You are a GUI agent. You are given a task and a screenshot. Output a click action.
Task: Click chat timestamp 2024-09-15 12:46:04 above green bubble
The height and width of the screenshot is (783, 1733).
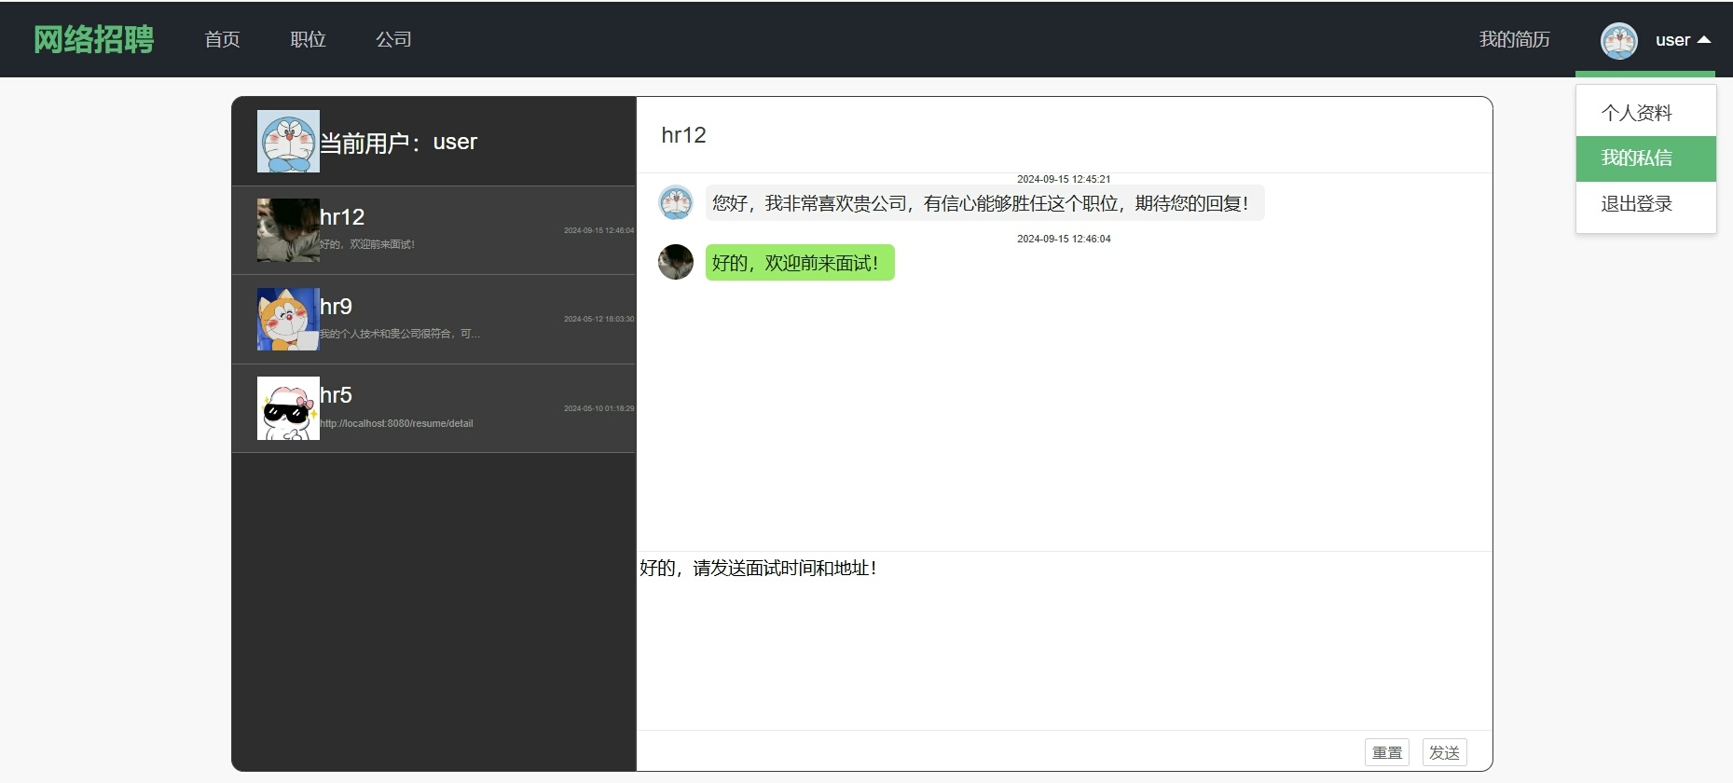click(x=1064, y=239)
